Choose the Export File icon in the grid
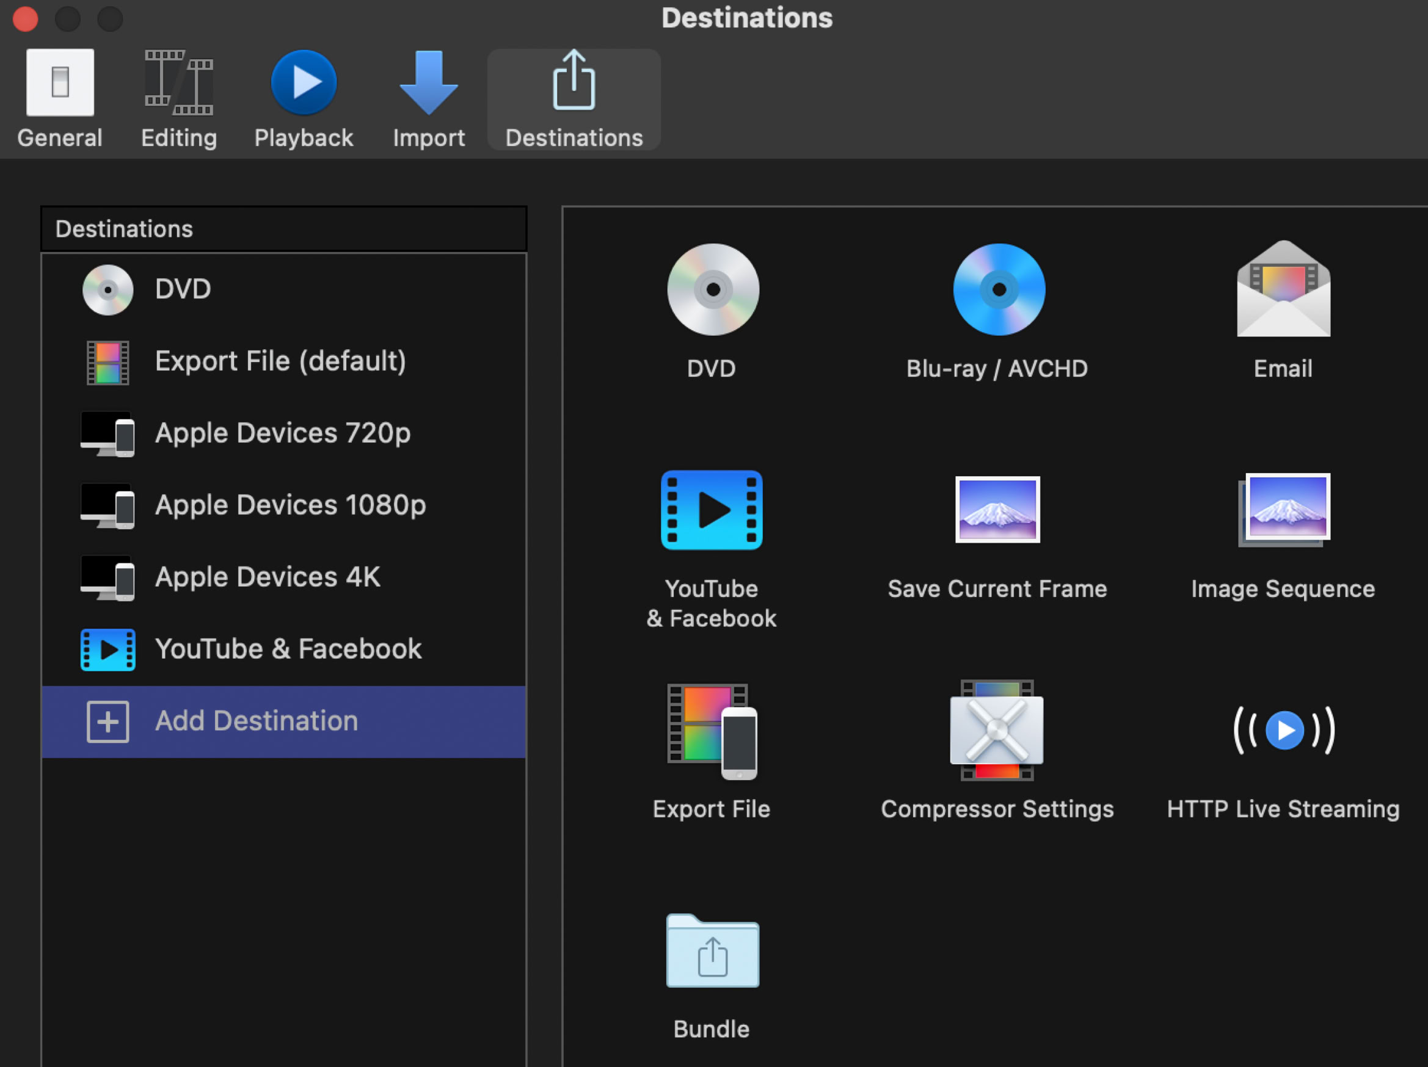 [712, 730]
